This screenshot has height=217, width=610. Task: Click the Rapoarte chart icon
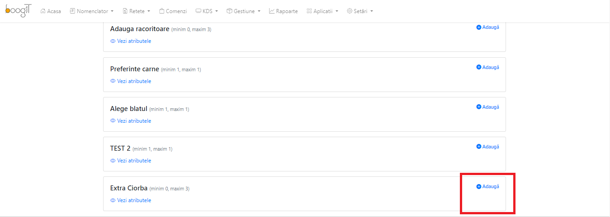(272, 11)
